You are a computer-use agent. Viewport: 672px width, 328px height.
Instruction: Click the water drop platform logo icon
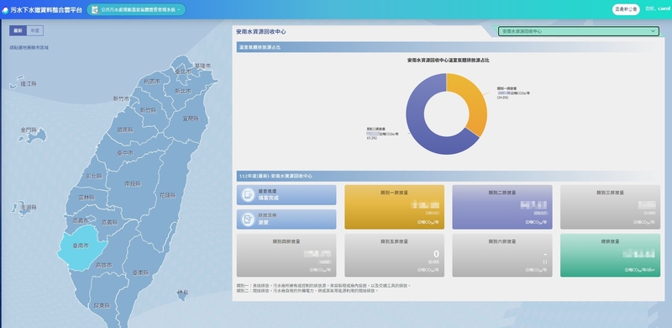point(5,10)
